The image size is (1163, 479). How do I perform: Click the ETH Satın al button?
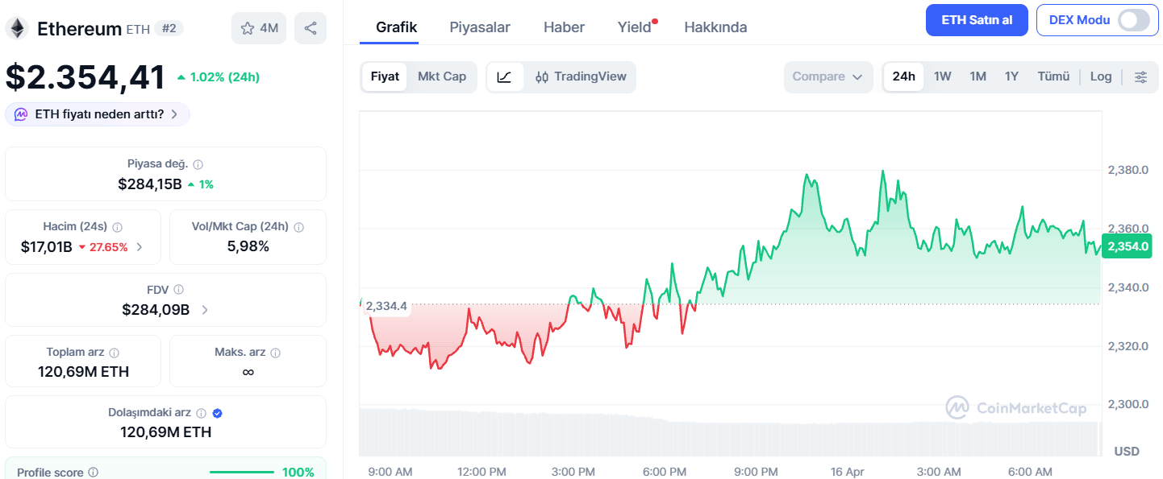point(978,20)
